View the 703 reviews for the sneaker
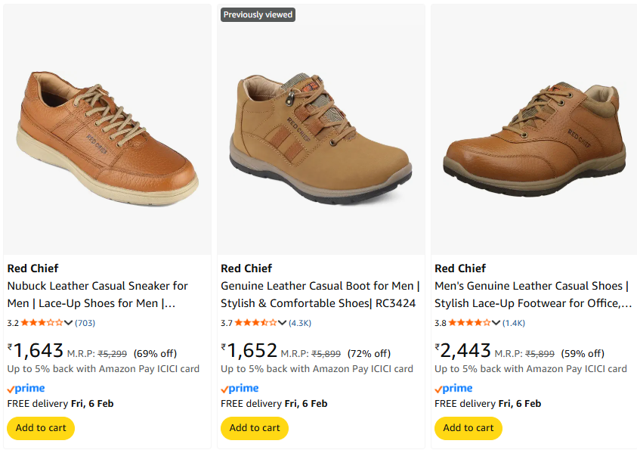Screen dimensions: 637x453 point(85,323)
